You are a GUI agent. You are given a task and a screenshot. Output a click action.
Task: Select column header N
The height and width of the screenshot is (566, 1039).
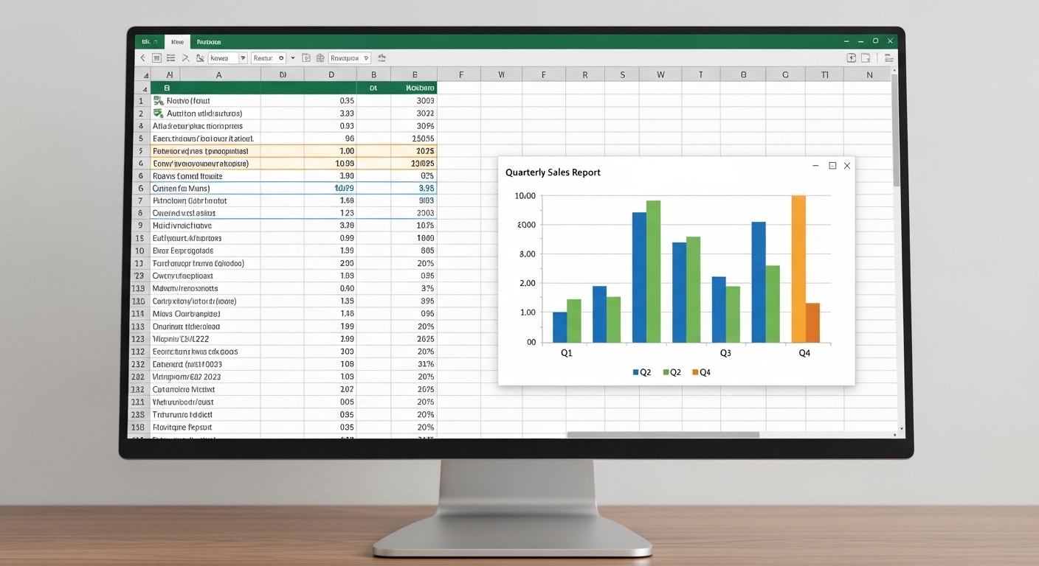[x=869, y=74]
